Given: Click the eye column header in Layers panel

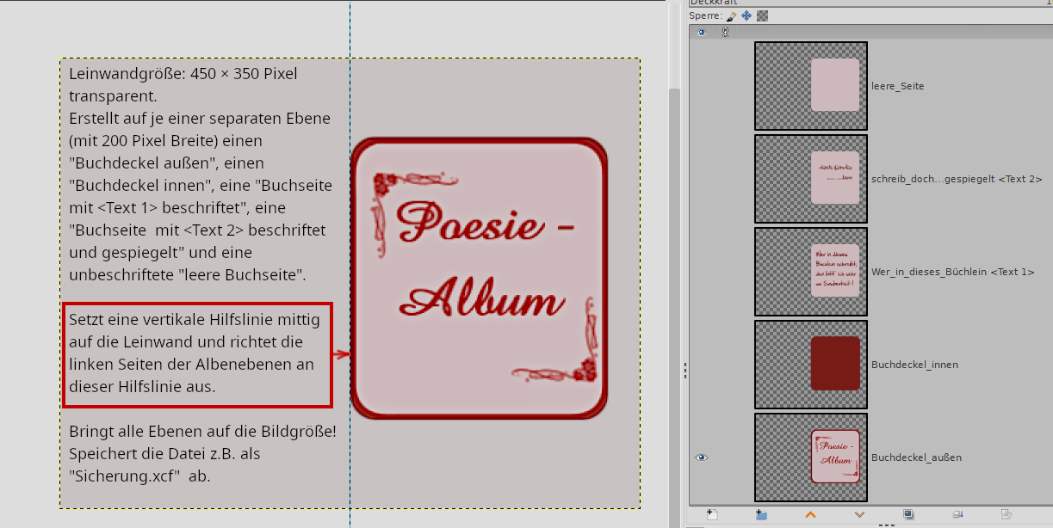Looking at the screenshot, I should point(701,33).
